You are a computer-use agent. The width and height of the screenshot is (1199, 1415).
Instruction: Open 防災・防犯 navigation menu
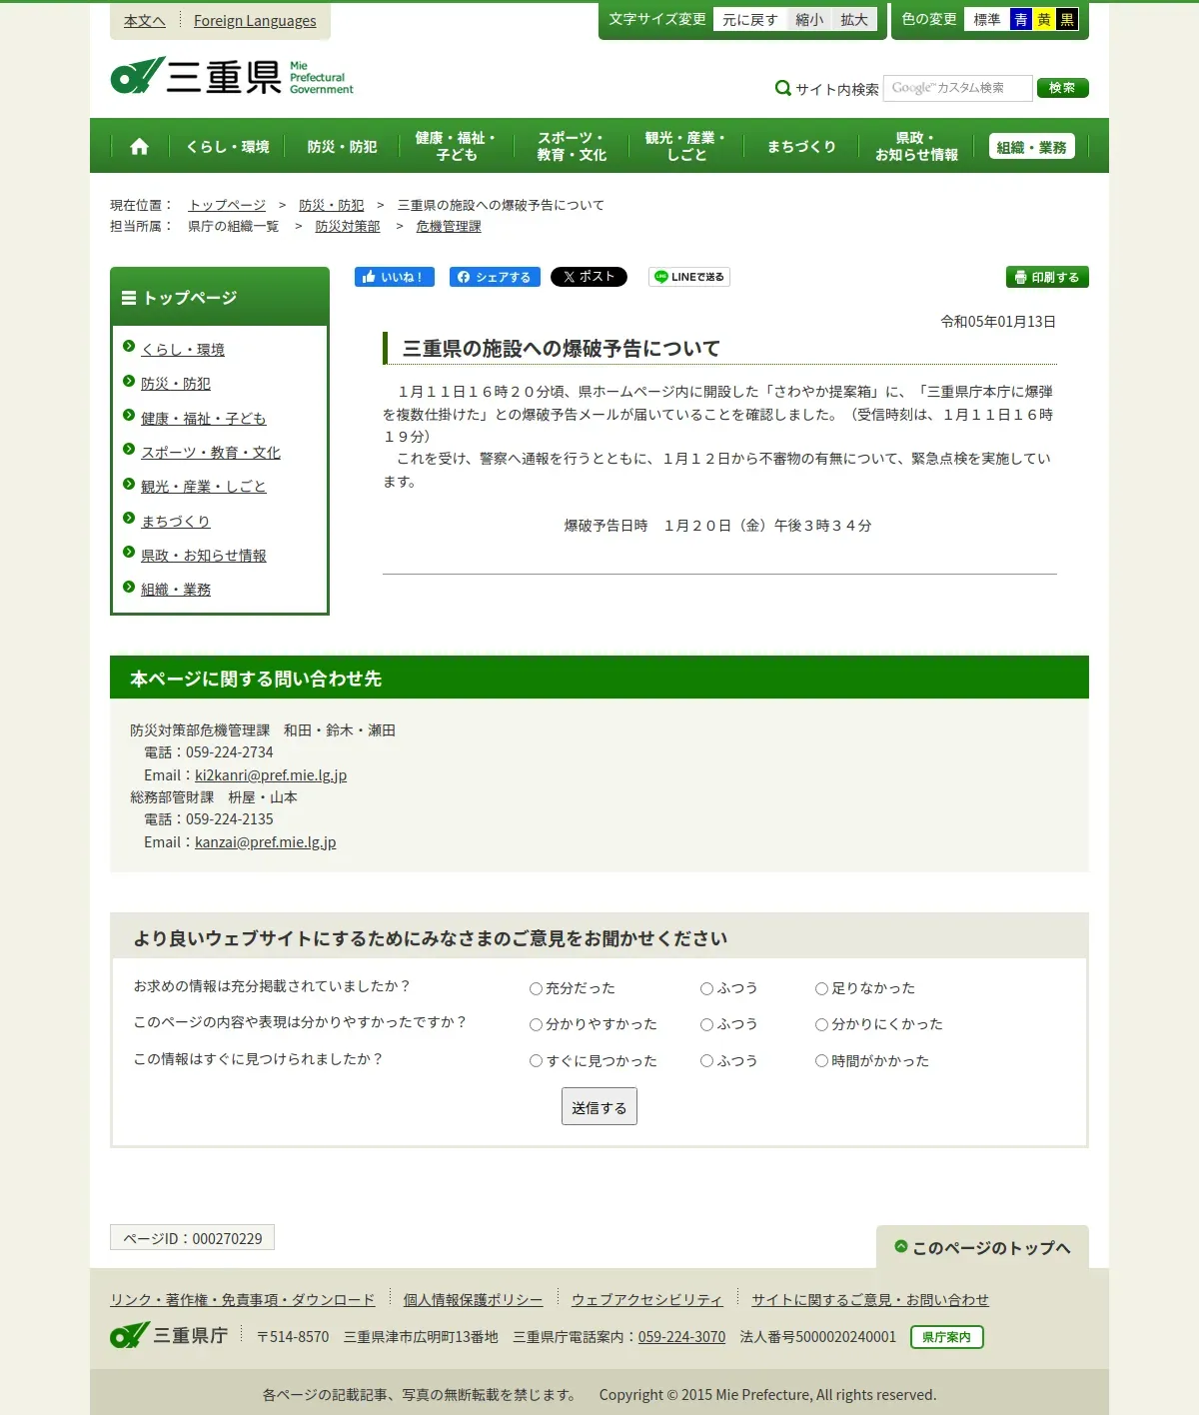point(342,146)
